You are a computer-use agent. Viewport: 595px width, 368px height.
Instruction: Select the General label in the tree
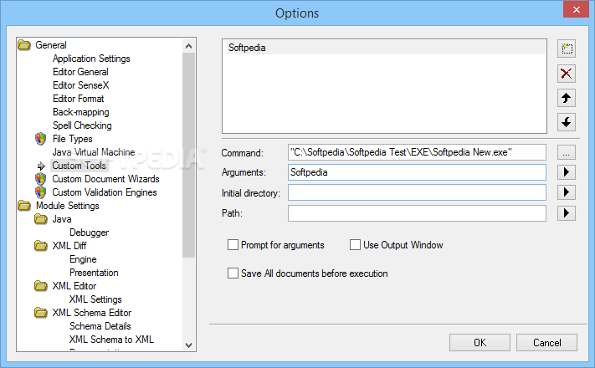pyautogui.click(x=51, y=45)
